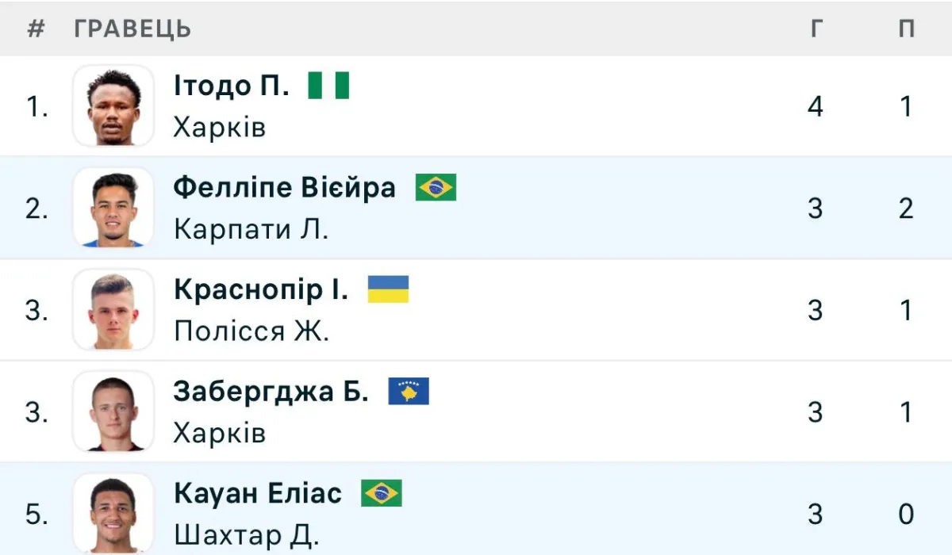Open the photo of Краснопір І.
Viewport: 952px width, 555px height.
(x=113, y=310)
